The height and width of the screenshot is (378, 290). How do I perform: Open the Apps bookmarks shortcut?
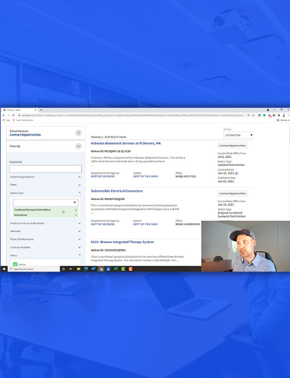tap(6, 120)
